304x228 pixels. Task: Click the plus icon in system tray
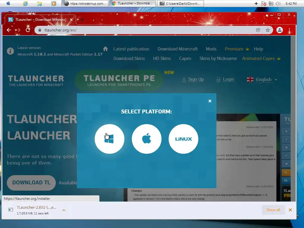coord(256,4)
